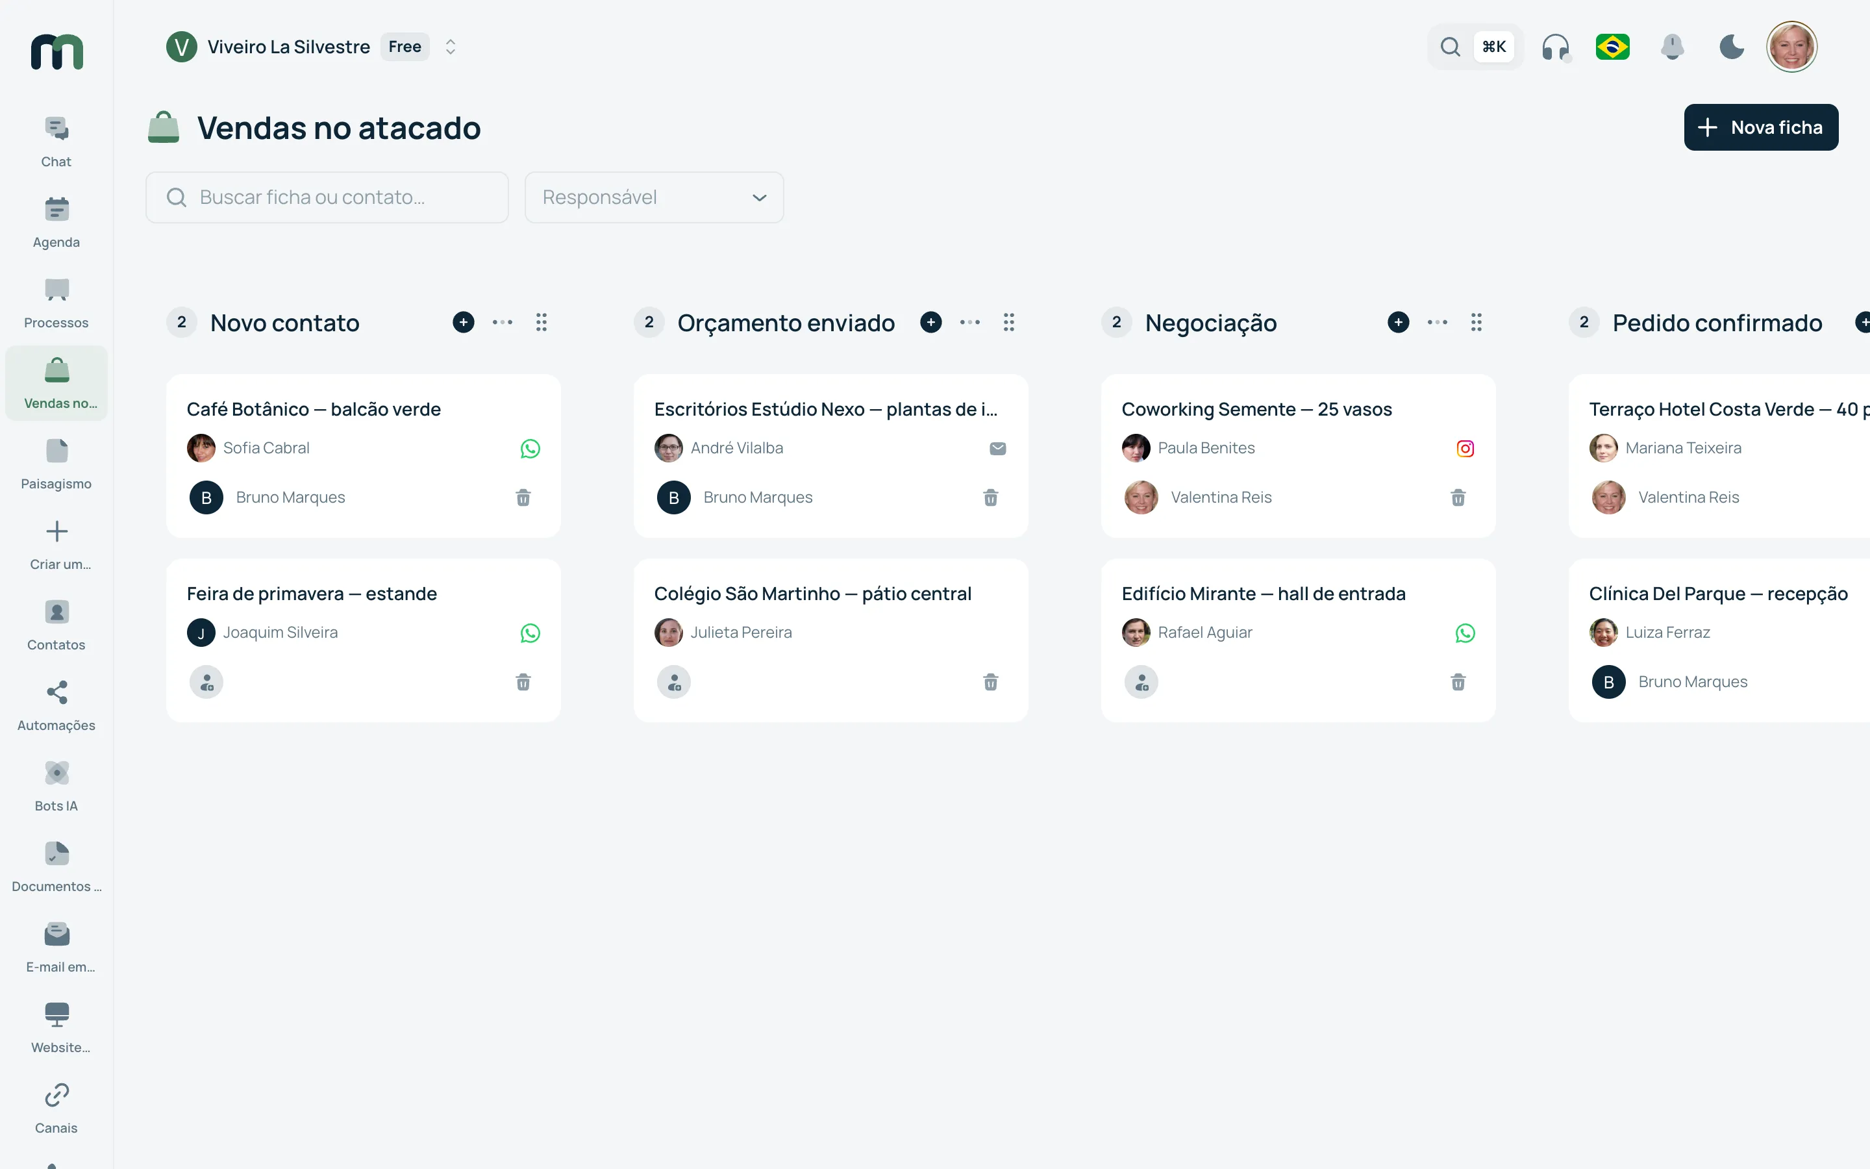1870x1169 pixels.
Task: Open Chat from the sidebar
Action: (56, 142)
